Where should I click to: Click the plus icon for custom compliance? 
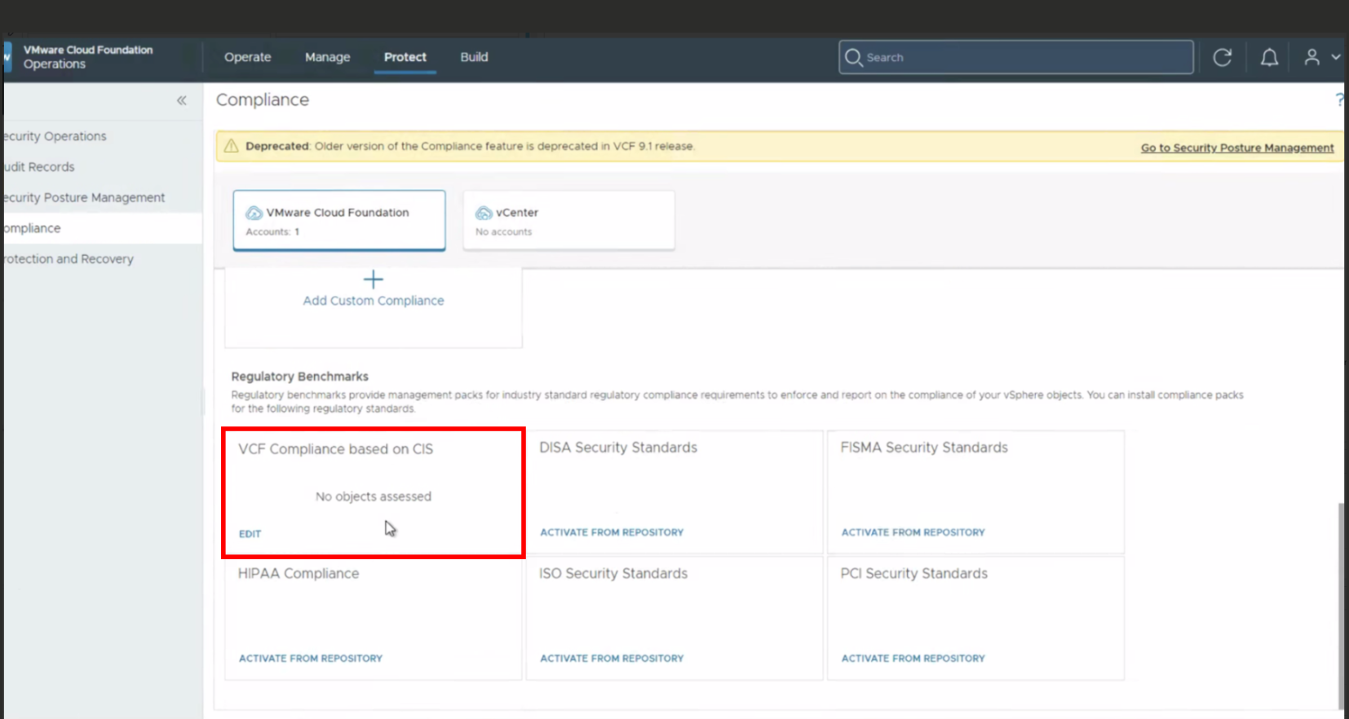point(374,280)
